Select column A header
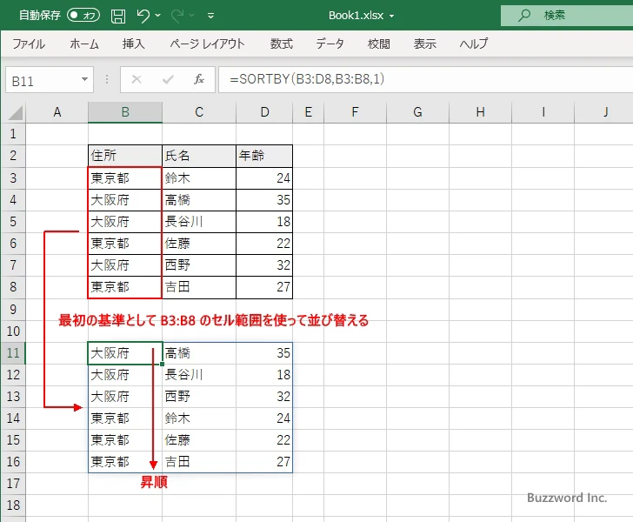 [x=57, y=112]
